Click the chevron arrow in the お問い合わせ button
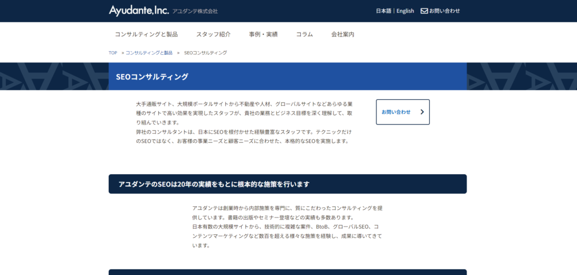 point(422,112)
